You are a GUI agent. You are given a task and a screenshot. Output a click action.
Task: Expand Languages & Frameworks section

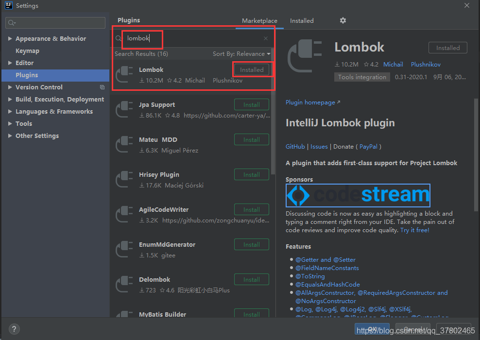click(10, 111)
